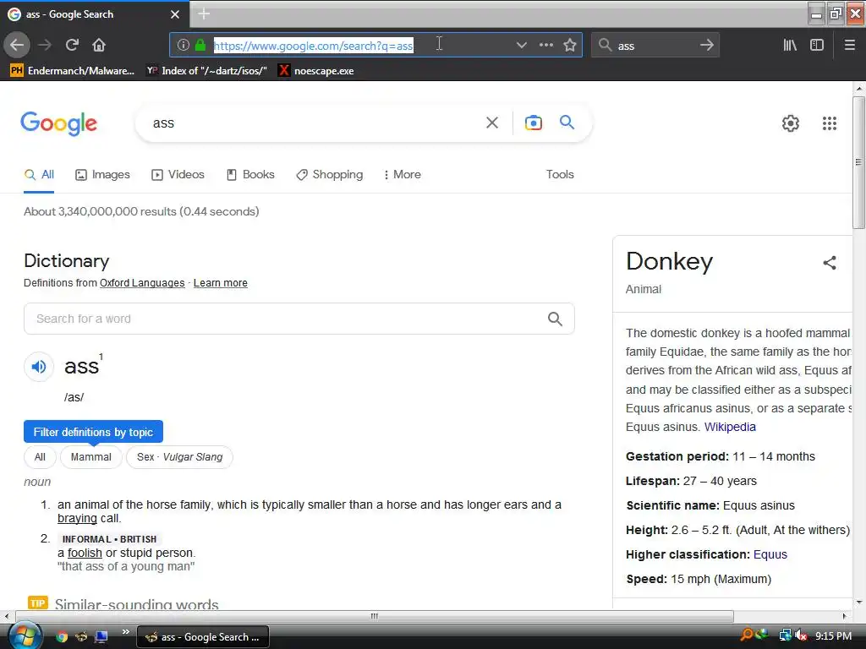Open the Index of /~dartz/isos/ bookmark
This screenshot has width=866, height=649.
pyautogui.click(x=206, y=71)
